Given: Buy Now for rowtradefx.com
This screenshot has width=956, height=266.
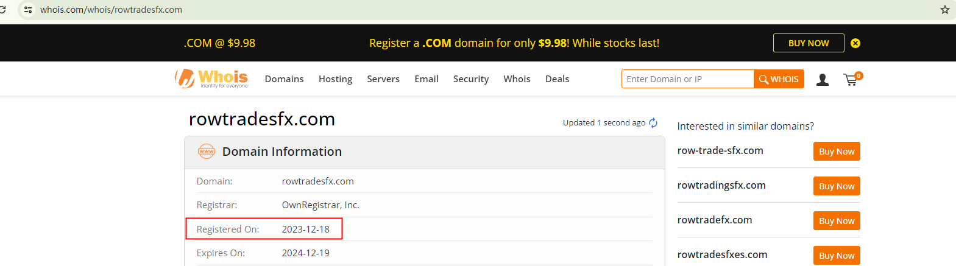Looking at the screenshot, I should click(x=836, y=221).
